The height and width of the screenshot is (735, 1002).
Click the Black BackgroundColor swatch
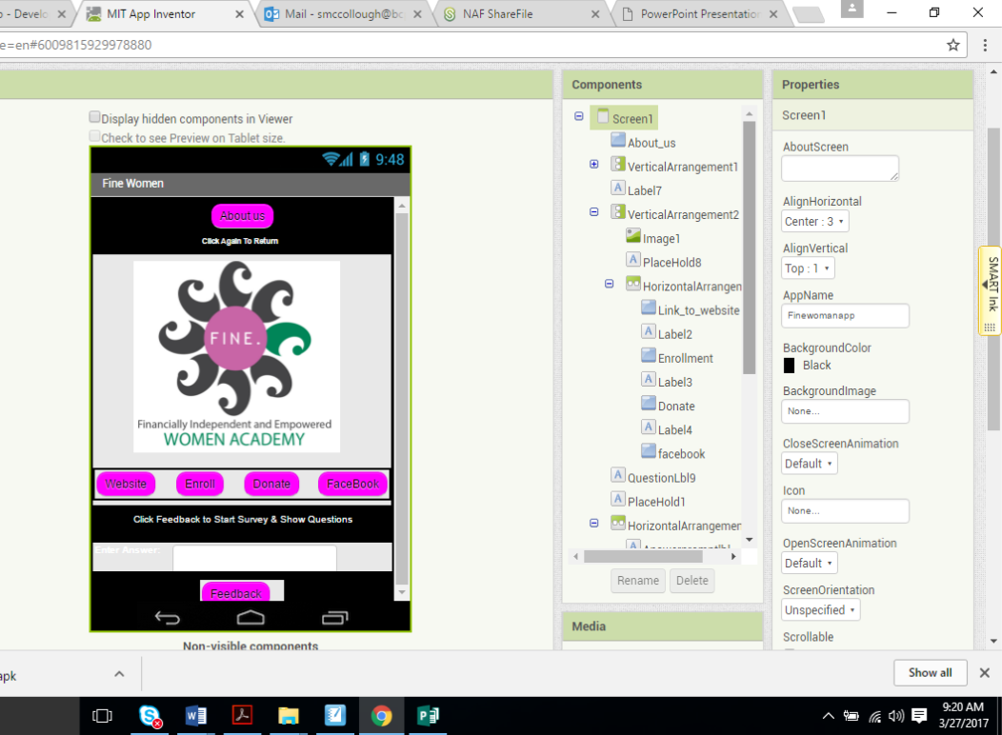pyautogui.click(x=790, y=366)
